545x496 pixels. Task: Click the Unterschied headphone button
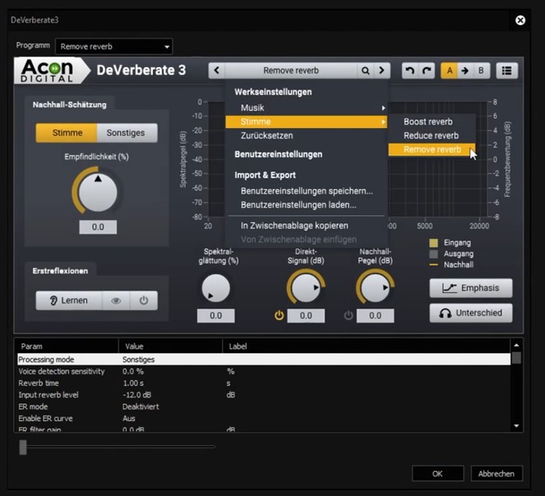tap(471, 313)
